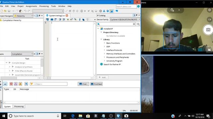The width and height of the screenshot is (213, 119).
Task: Open the project revision dropdown in toolbar
Action: 48,11
